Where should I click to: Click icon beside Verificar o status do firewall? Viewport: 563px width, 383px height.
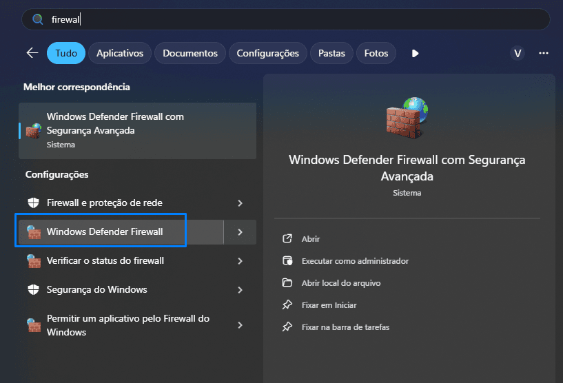34,261
